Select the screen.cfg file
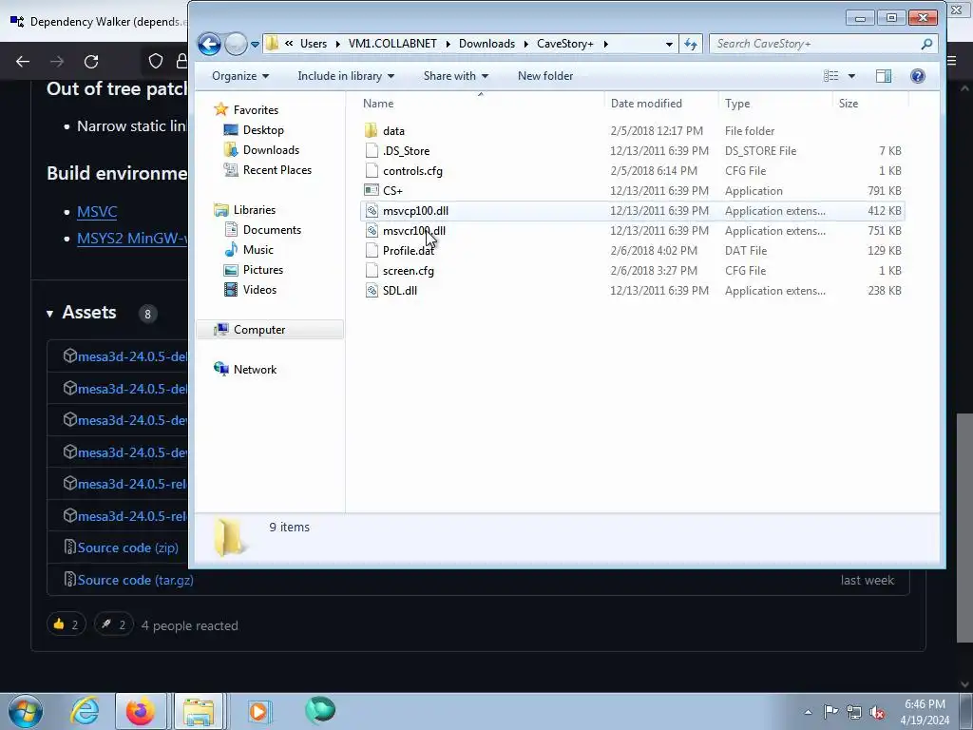This screenshot has width=973, height=730. click(x=409, y=271)
